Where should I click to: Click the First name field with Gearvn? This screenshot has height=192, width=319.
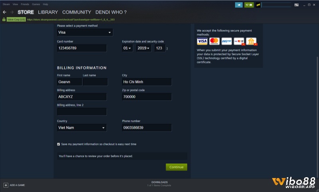click(69, 82)
